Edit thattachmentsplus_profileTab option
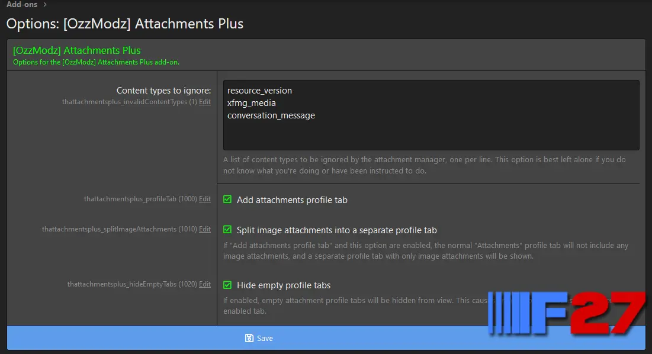 204,199
